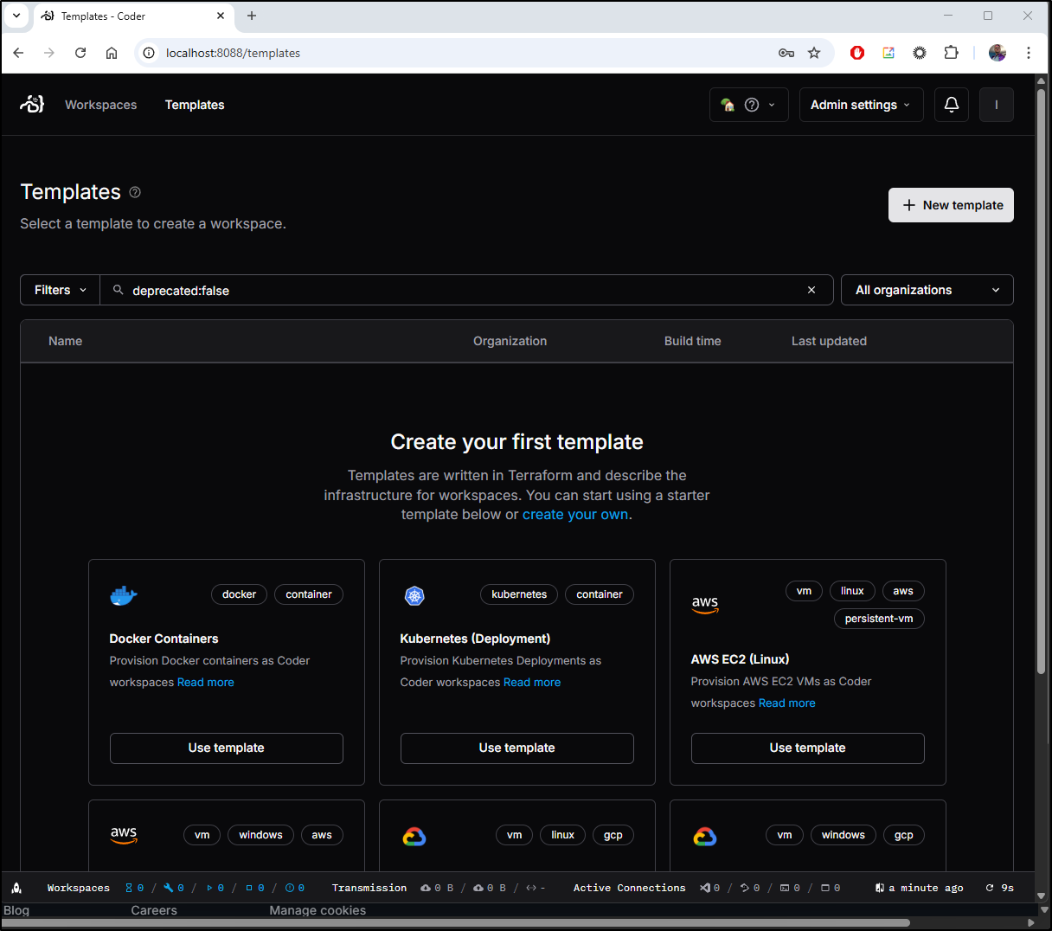1052x931 pixels.
Task: Open the Chrome profile avatar
Action: 997,53
